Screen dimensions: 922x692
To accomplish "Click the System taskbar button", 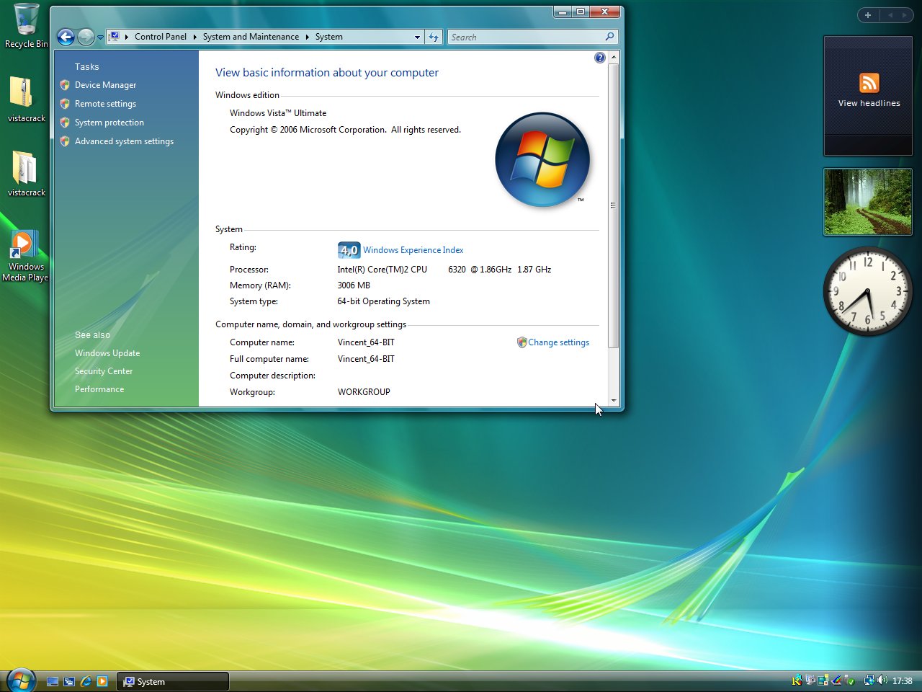I will point(173,681).
